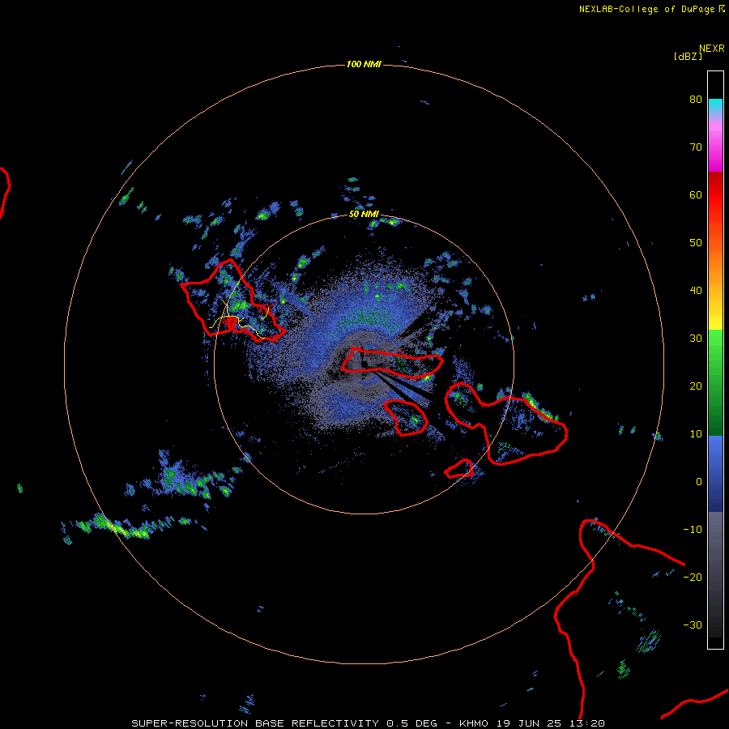Click the 30 value on the dBZ scale
The width and height of the screenshot is (729, 729).
[x=696, y=339]
